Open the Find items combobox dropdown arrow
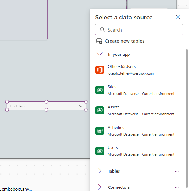 tap(81, 106)
